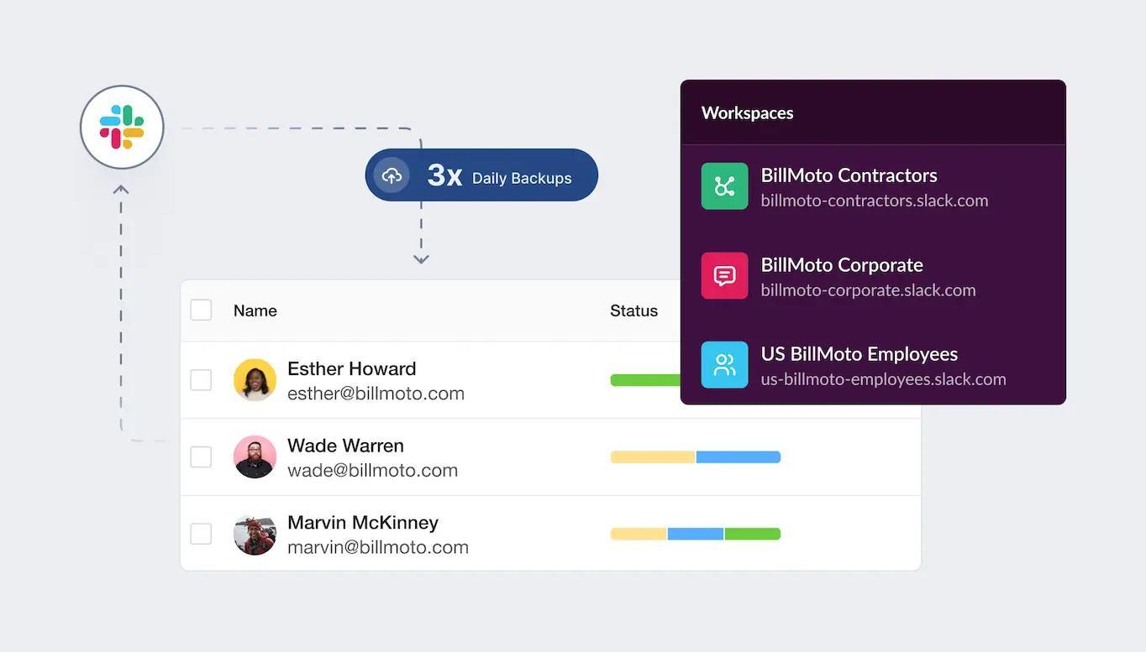Select Wade Warren's row checkbox
Screen dimensions: 1146x652
(x=201, y=456)
